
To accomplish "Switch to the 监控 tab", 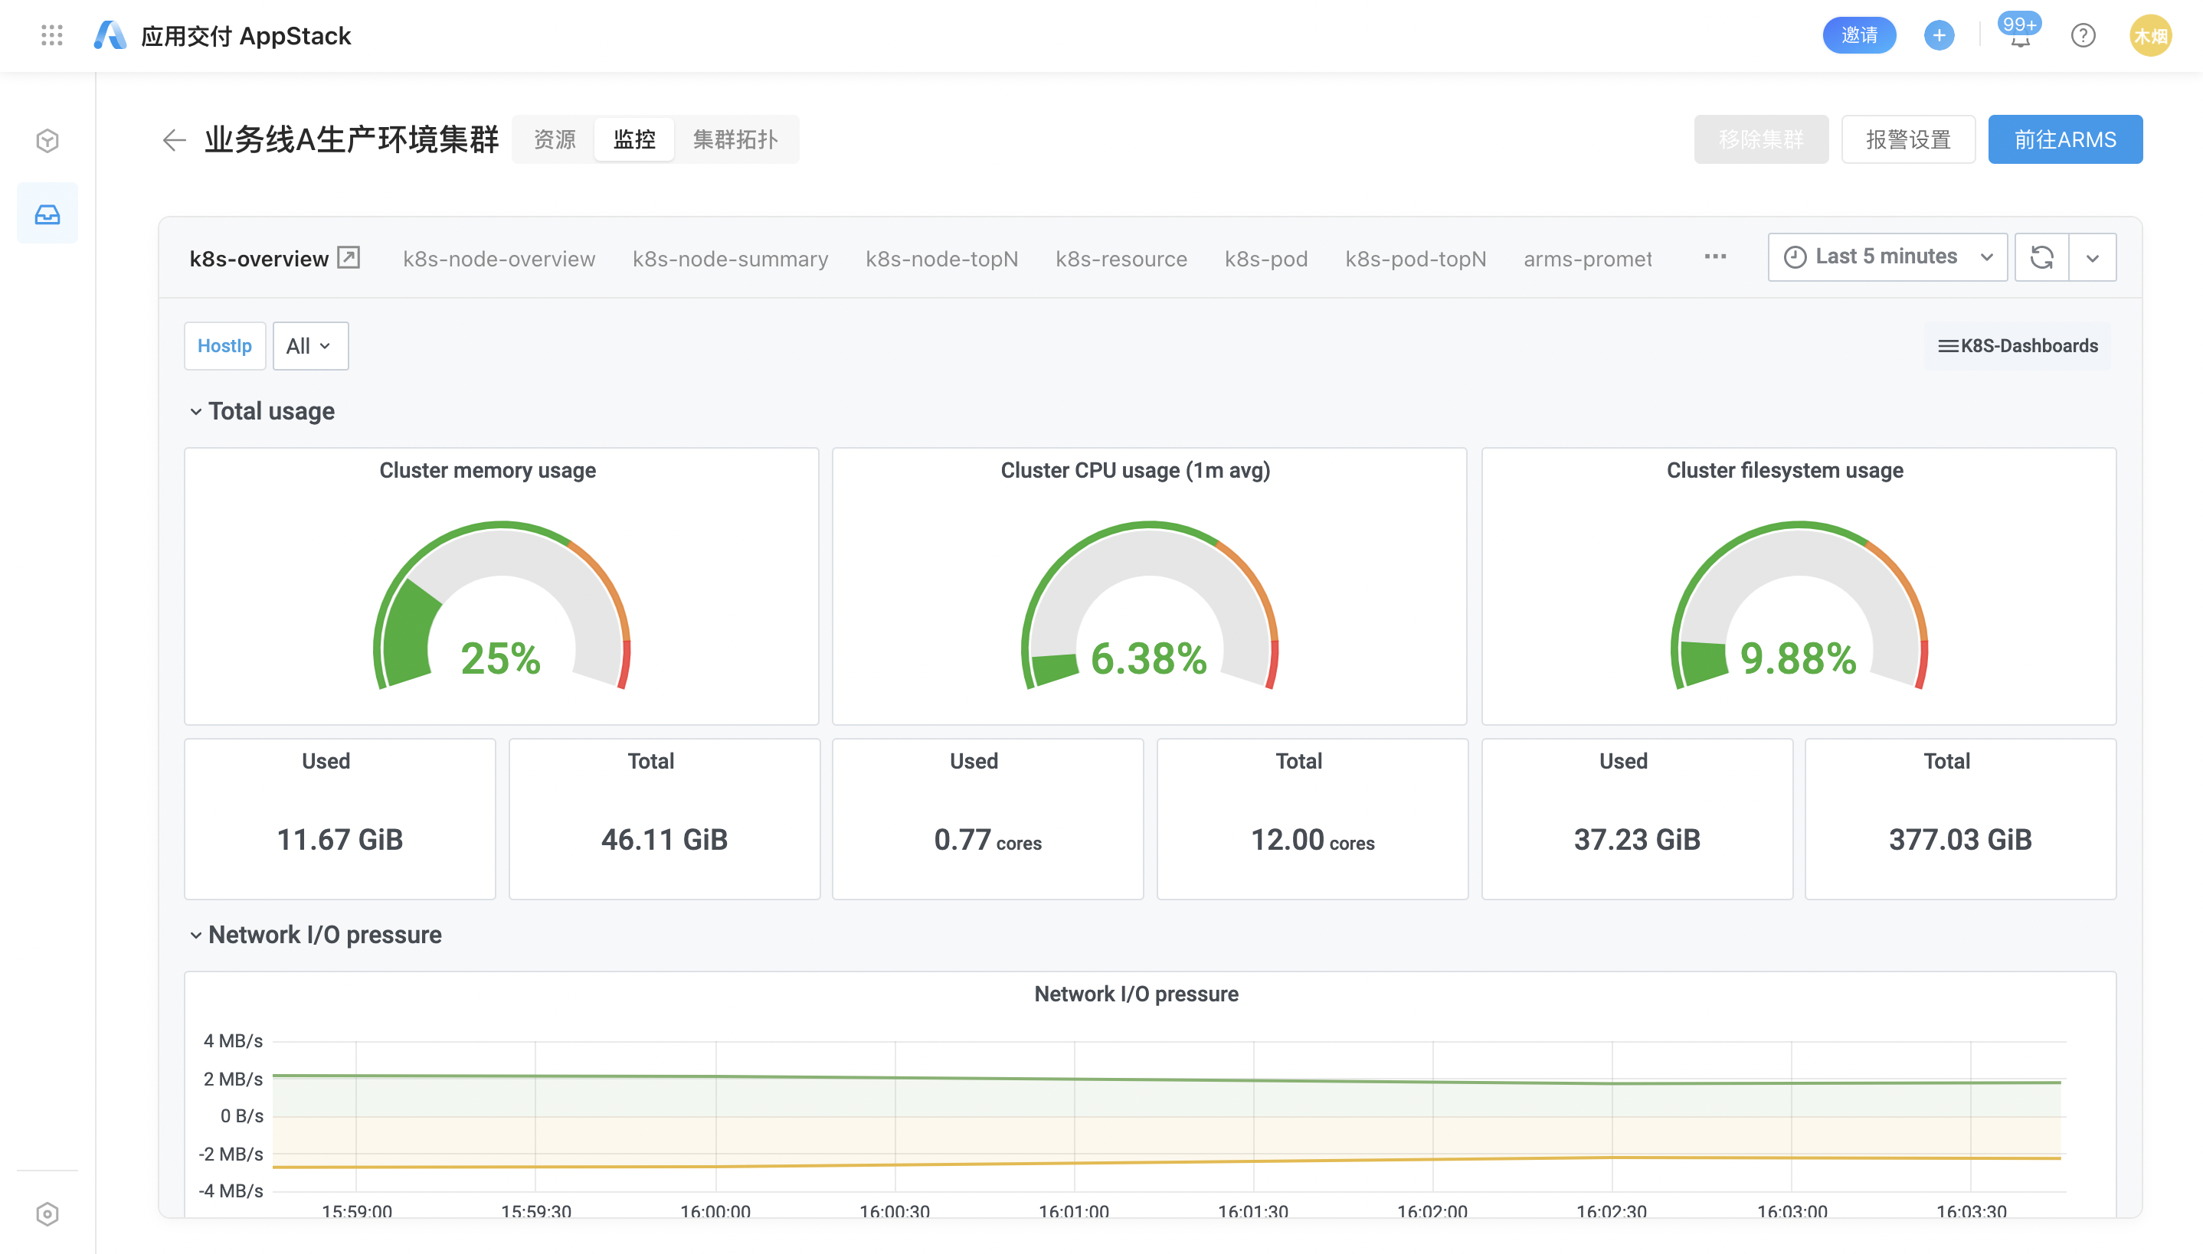I will (634, 139).
